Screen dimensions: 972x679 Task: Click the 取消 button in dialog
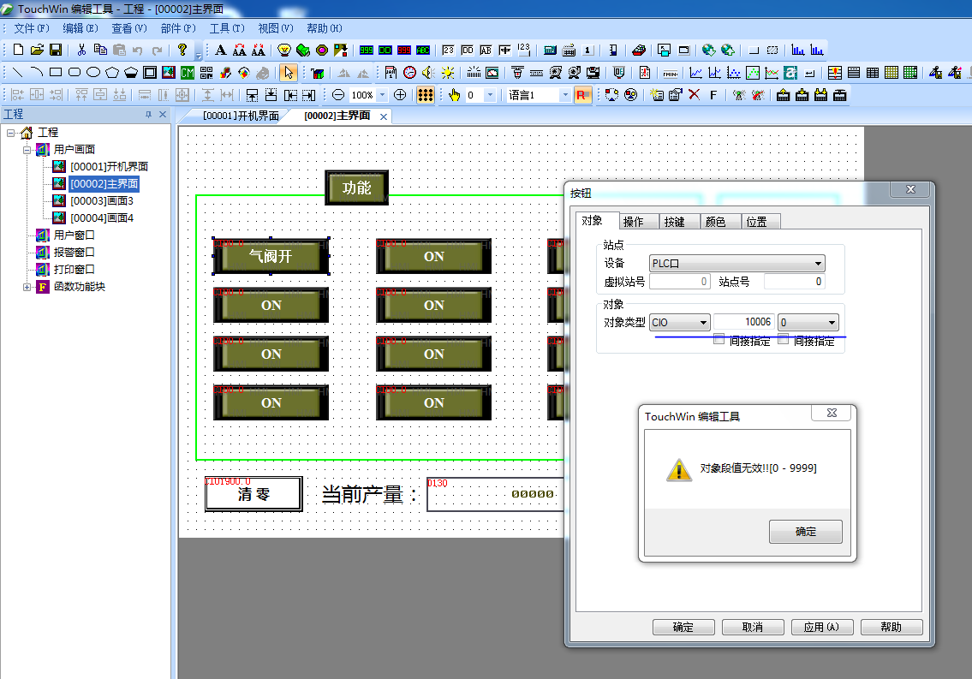pos(752,627)
